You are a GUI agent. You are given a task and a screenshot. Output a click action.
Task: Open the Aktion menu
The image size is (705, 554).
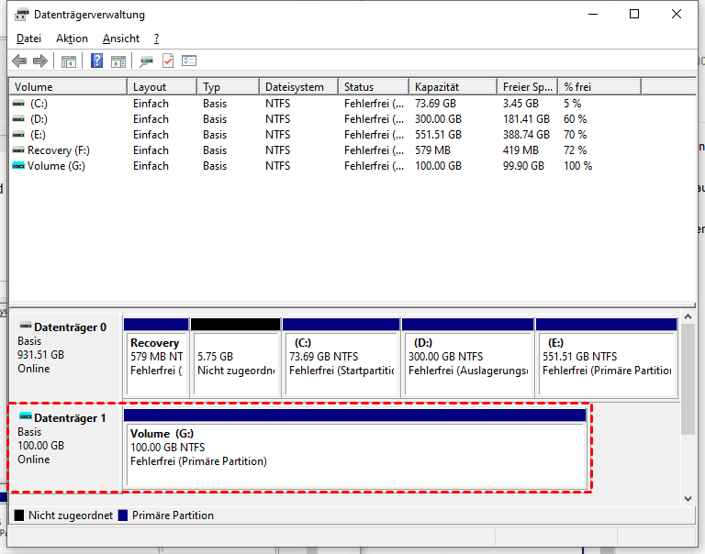click(x=72, y=39)
